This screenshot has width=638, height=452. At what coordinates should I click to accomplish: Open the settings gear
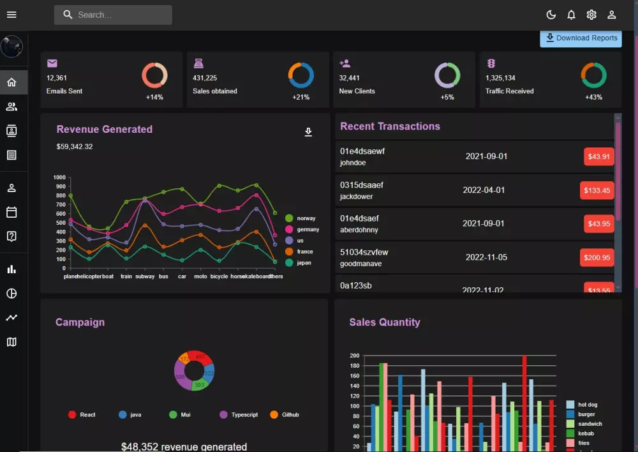click(x=591, y=14)
